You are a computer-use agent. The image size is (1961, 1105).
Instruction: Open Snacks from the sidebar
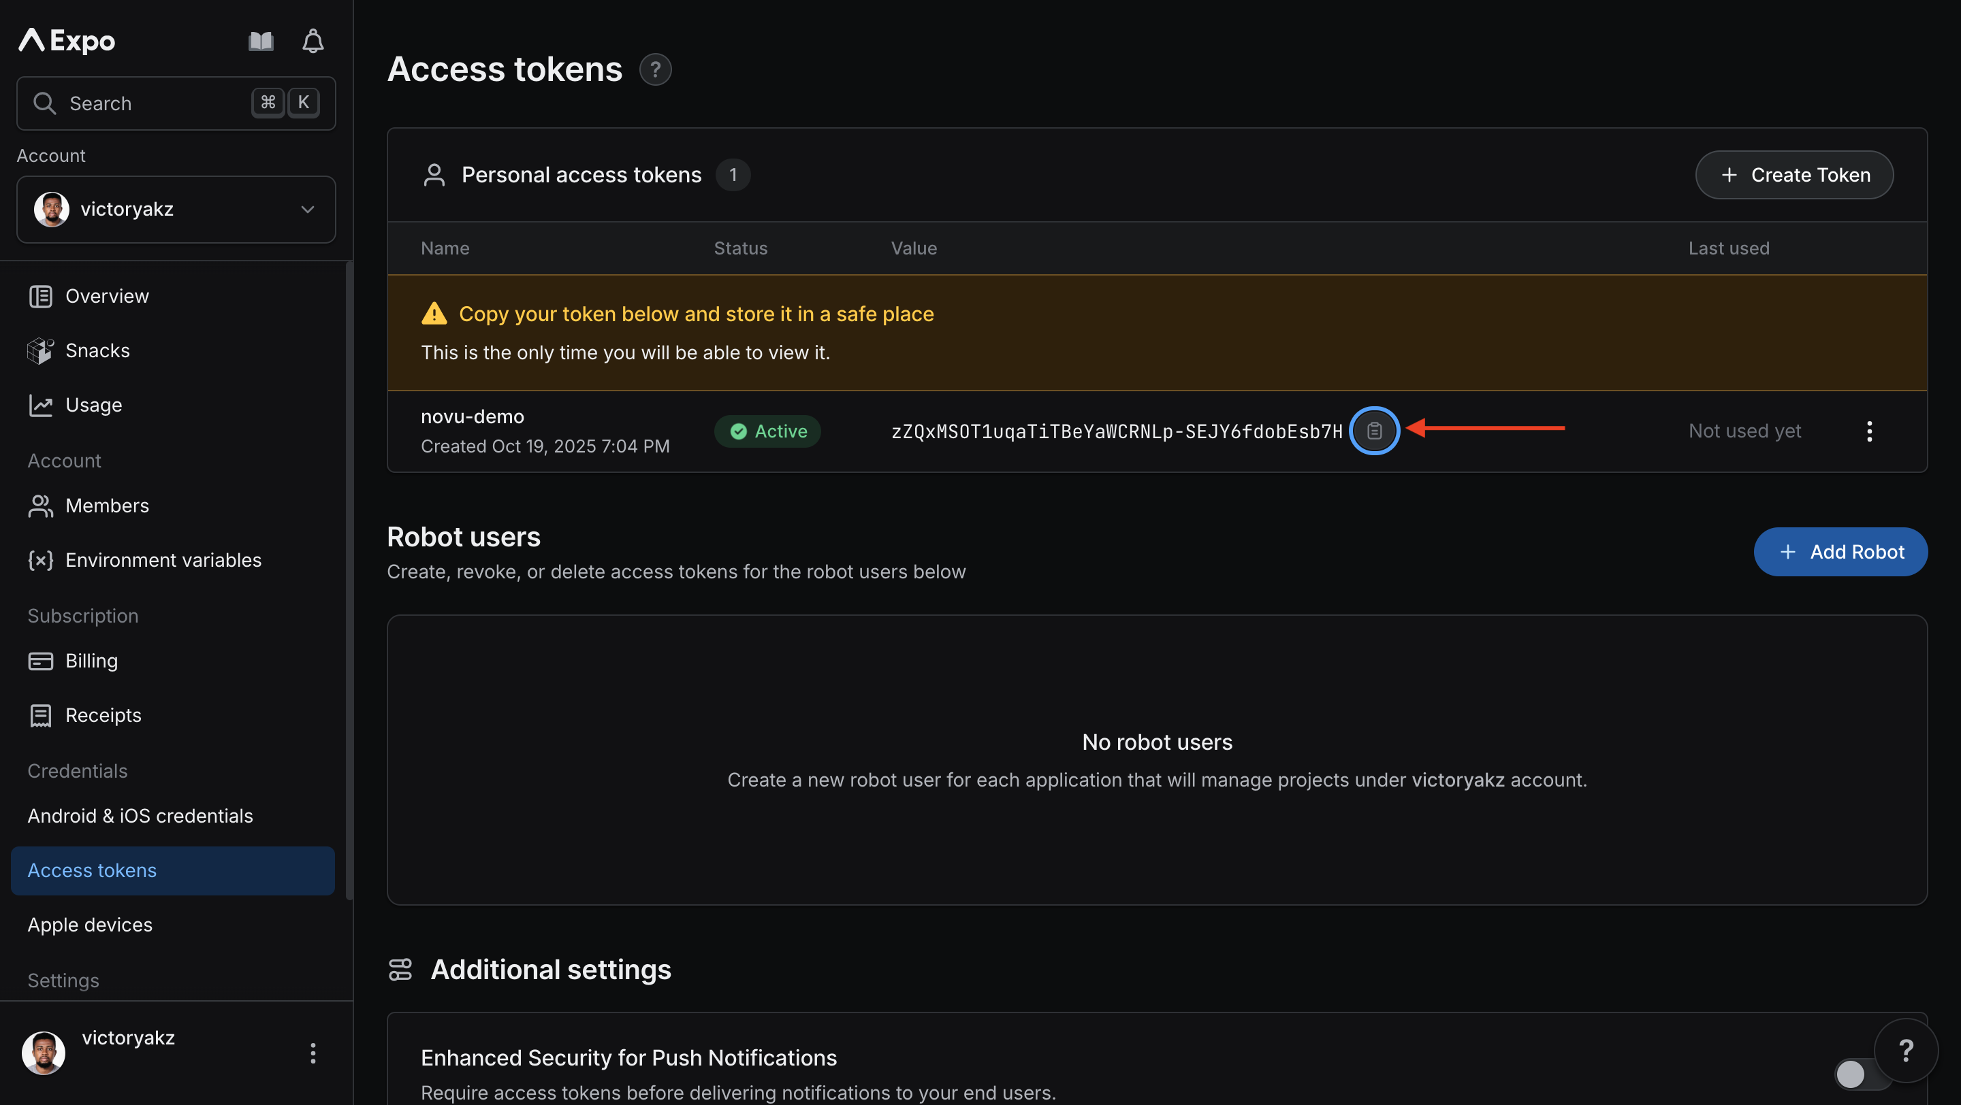click(98, 350)
